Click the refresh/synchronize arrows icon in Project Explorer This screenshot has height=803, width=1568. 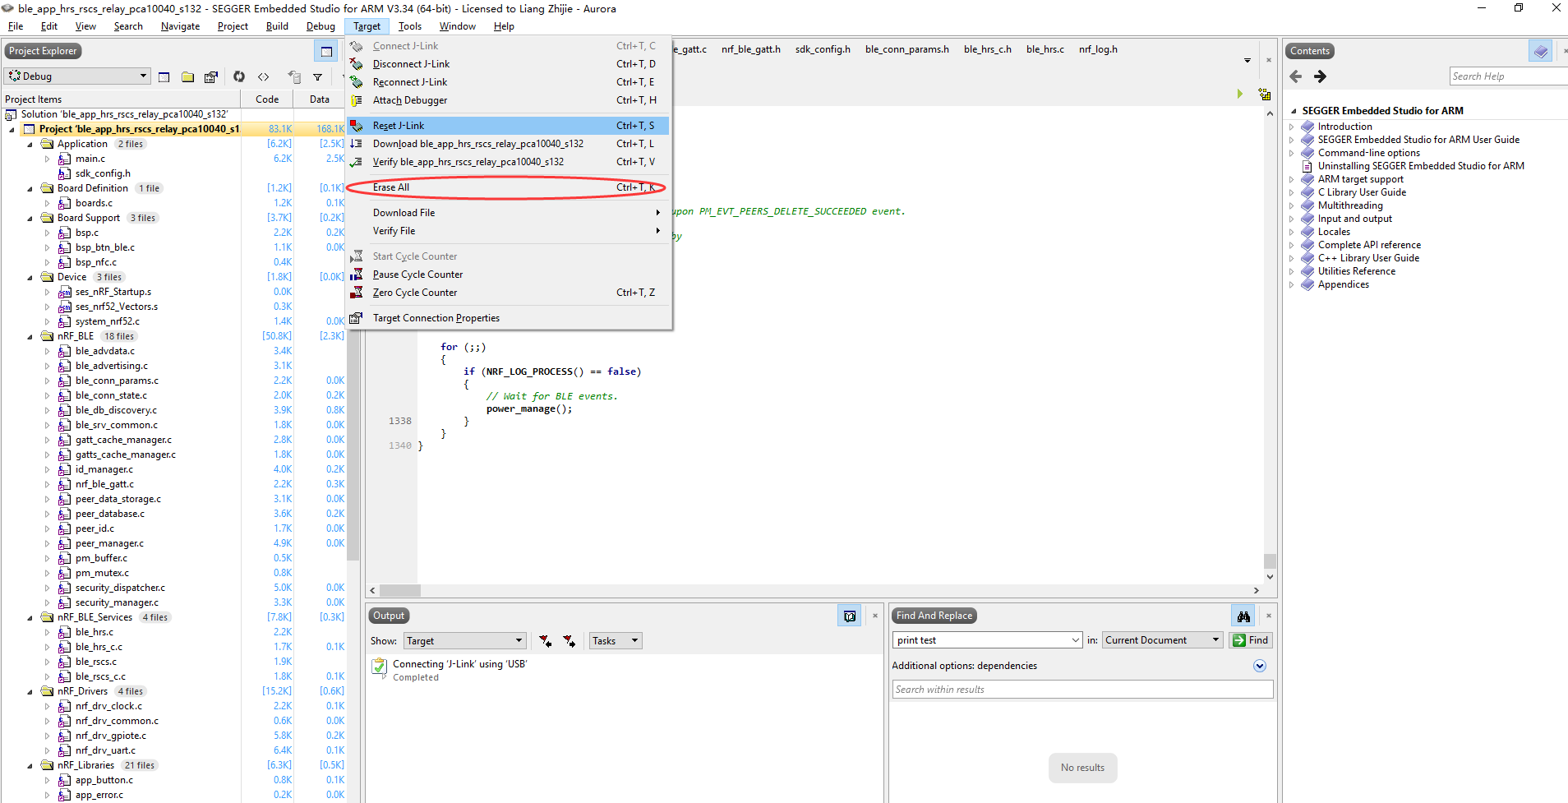pyautogui.click(x=239, y=76)
